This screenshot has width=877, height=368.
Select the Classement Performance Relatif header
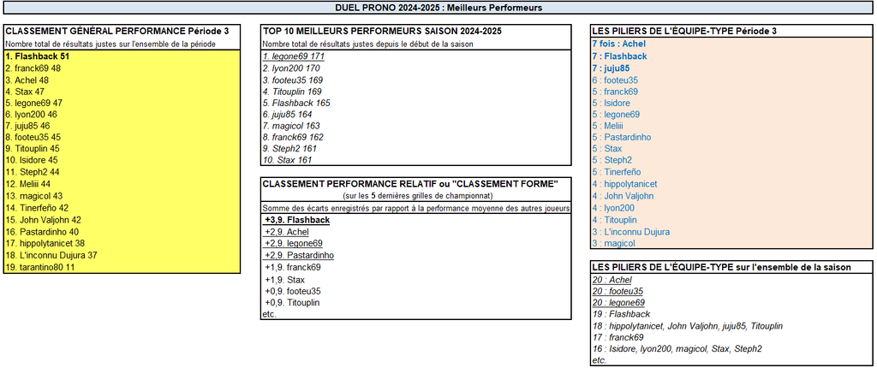[x=410, y=183]
